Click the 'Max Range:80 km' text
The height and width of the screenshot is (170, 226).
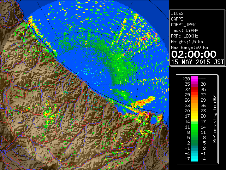pyautogui.click(x=189, y=47)
